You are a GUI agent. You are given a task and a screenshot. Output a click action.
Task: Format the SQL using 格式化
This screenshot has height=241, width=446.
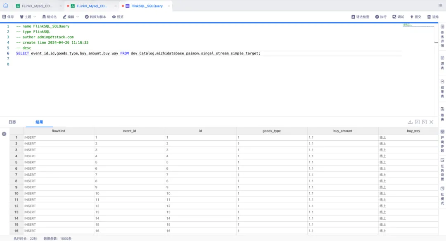pos(49,17)
